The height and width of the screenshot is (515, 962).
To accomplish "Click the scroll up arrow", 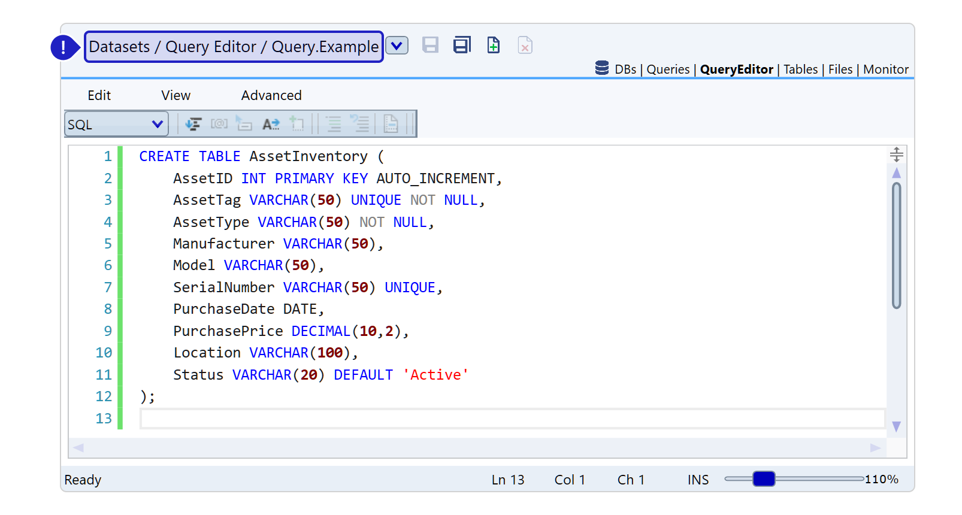I will point(897,173).
